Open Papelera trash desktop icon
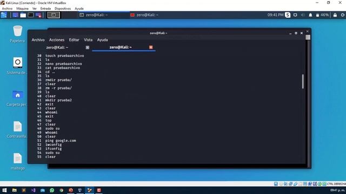This screenshot has height=194, width=346. (x=17, y=34)
